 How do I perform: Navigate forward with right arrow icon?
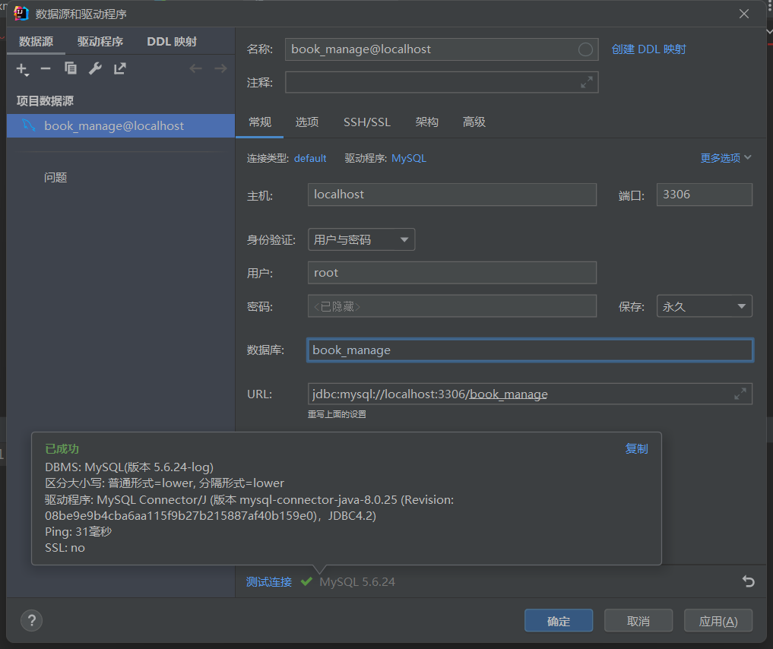pyautogui.click(x=221, y=68)
